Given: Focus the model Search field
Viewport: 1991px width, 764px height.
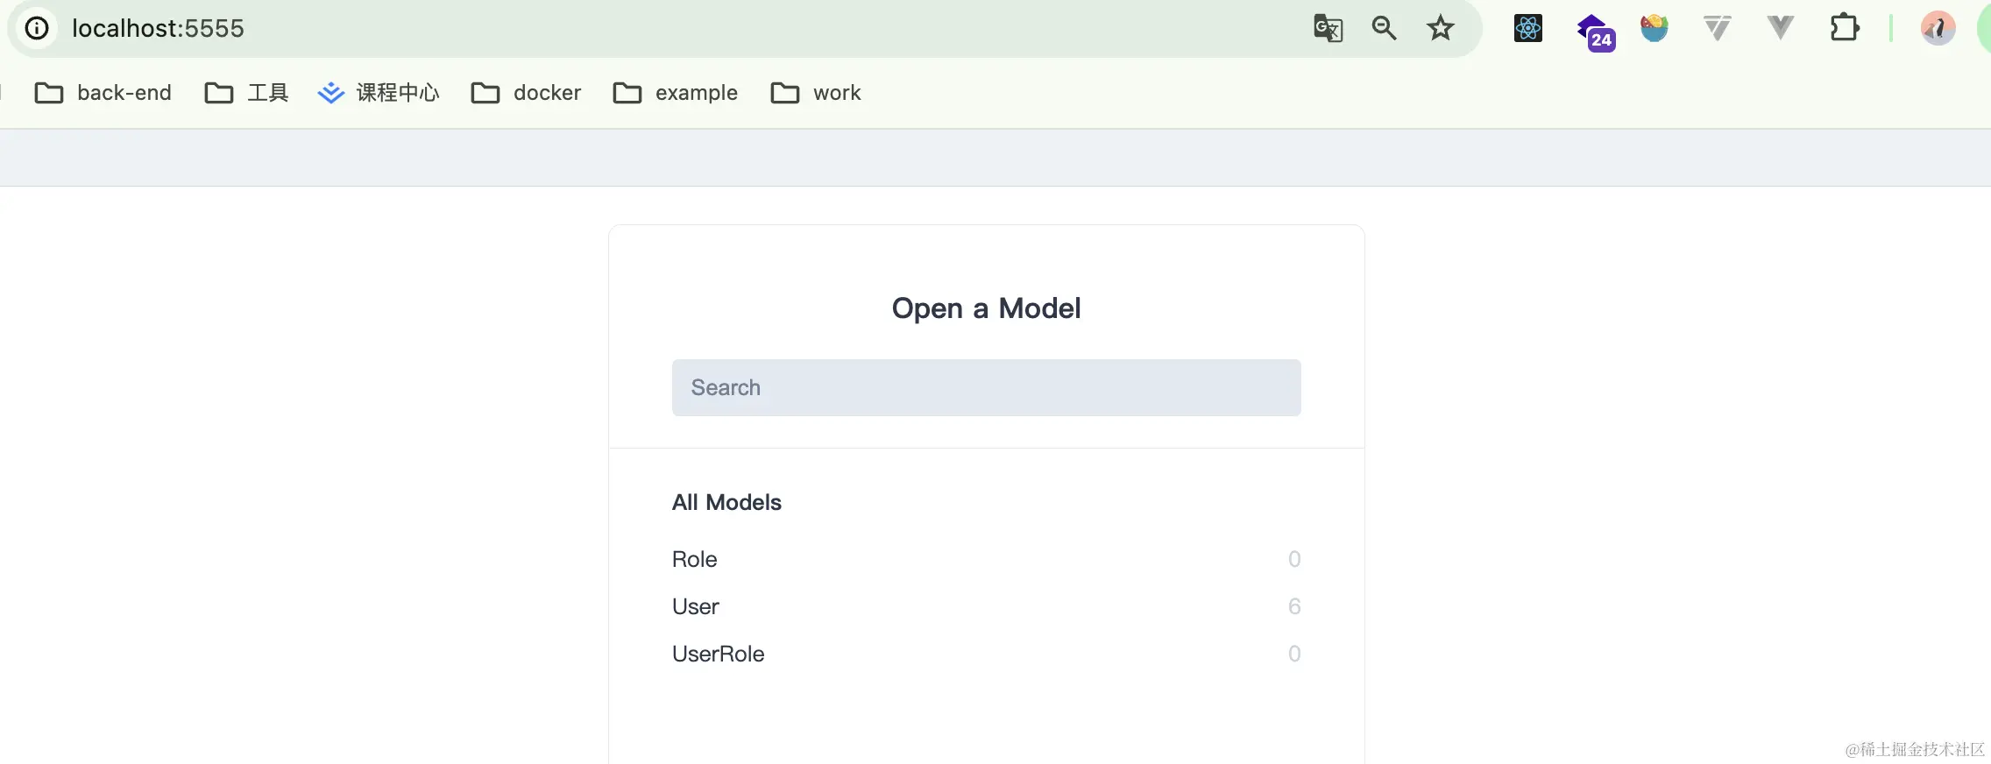Looking at the screenshot, I should click(x=986, y=387).
